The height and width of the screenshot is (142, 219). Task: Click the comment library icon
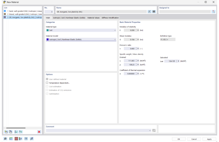(x=154, y=130)
